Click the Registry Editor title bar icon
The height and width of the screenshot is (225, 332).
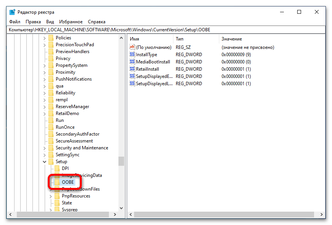tap(12, 12)
